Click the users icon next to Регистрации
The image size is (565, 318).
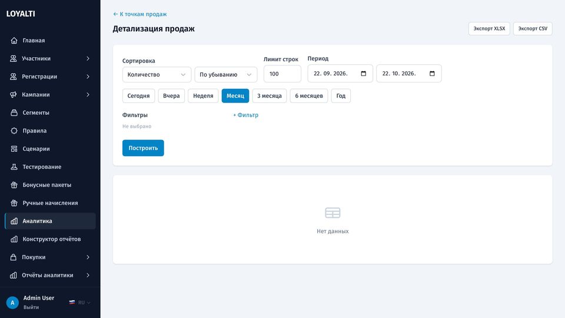[x=14, y=77]
